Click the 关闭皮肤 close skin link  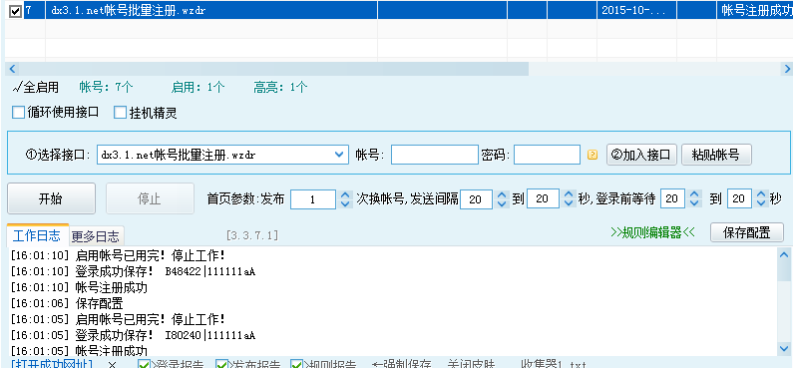tap(471, 364)
